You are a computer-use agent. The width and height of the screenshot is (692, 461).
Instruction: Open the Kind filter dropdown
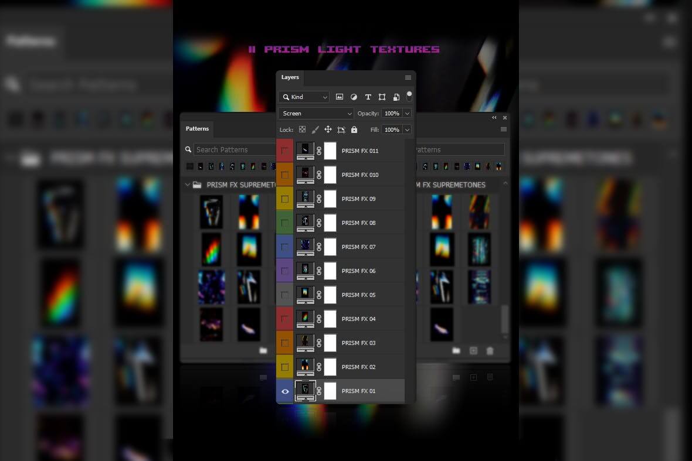(304, 97)
